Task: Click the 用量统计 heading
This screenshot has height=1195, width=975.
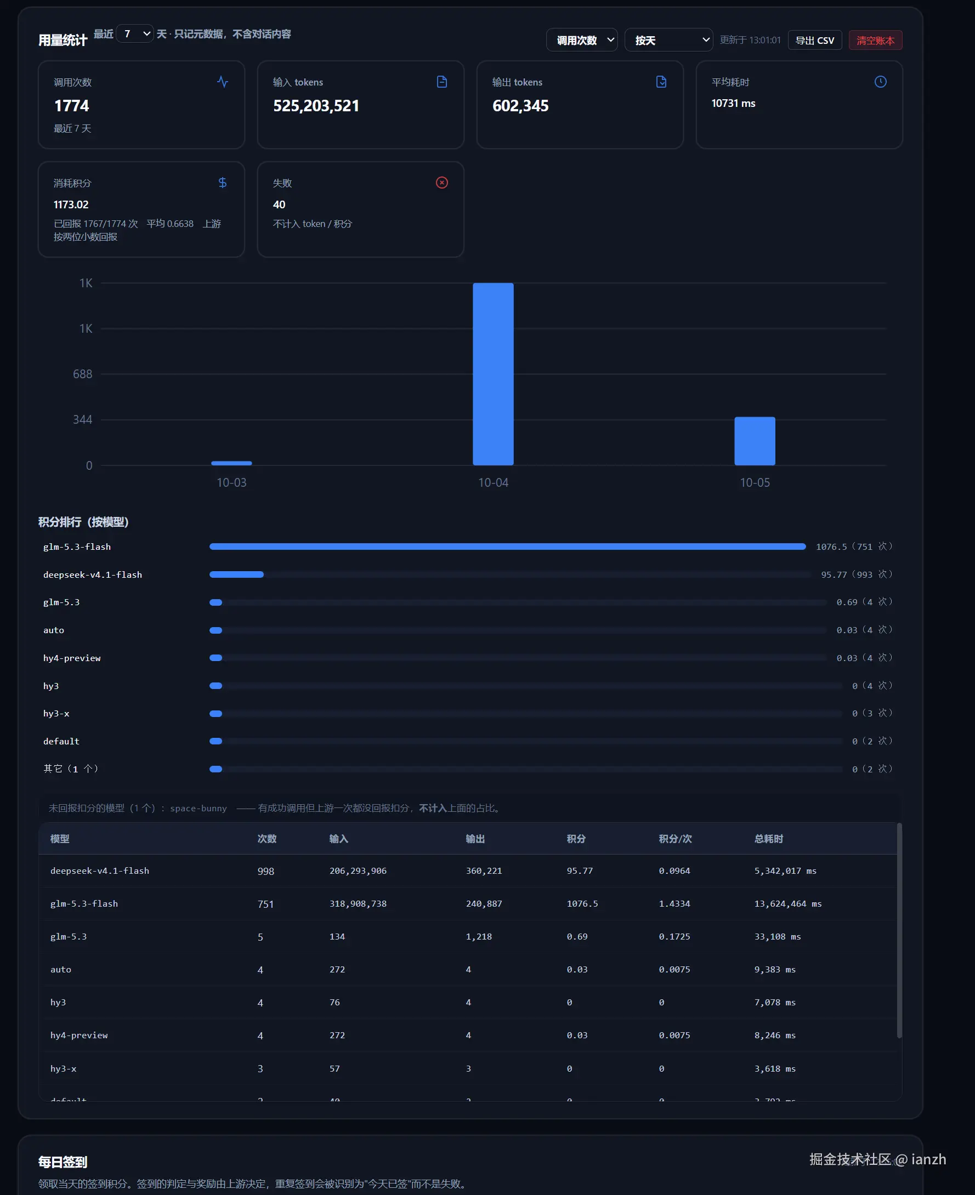Action: tap(63, 40)
